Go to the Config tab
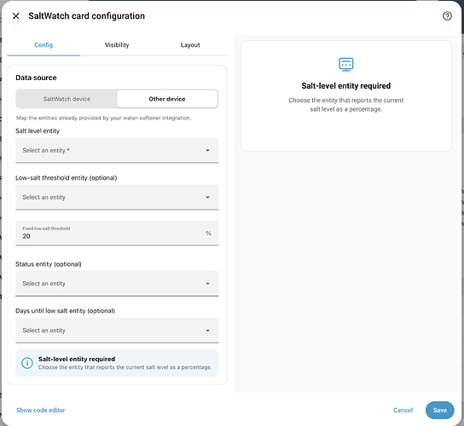 tap(43, 45)
